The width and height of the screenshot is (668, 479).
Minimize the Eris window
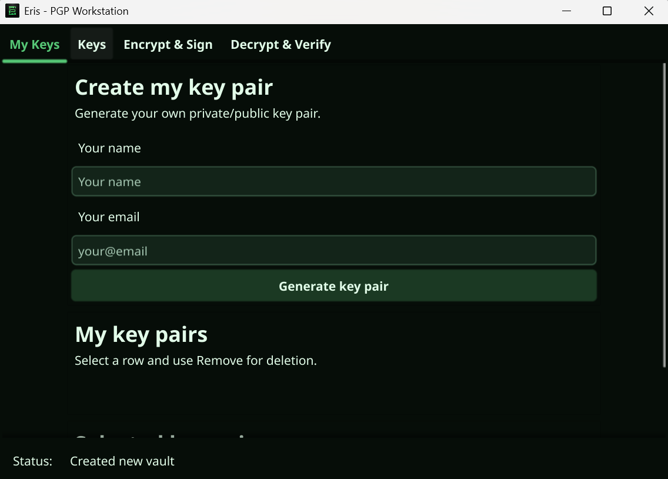pyautogui.click(x=566, y=11)
